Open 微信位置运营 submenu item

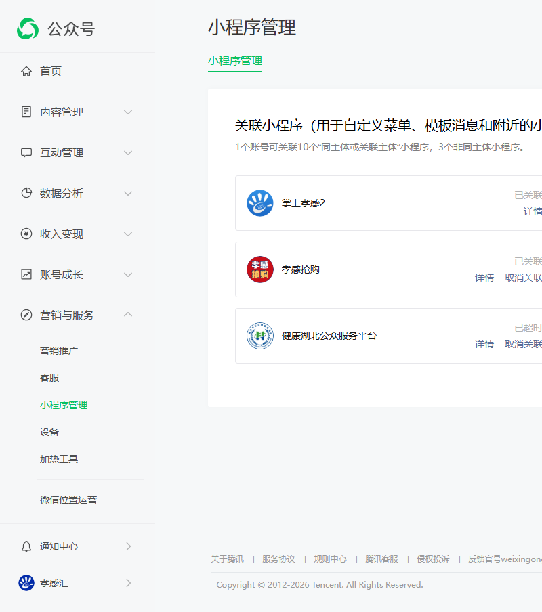pyautogui.click(x=68, y=500)
